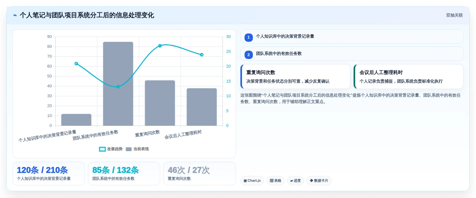
Task: Click the bar for 团队系统中的有效任务数
Action: [x=118, y=84]
